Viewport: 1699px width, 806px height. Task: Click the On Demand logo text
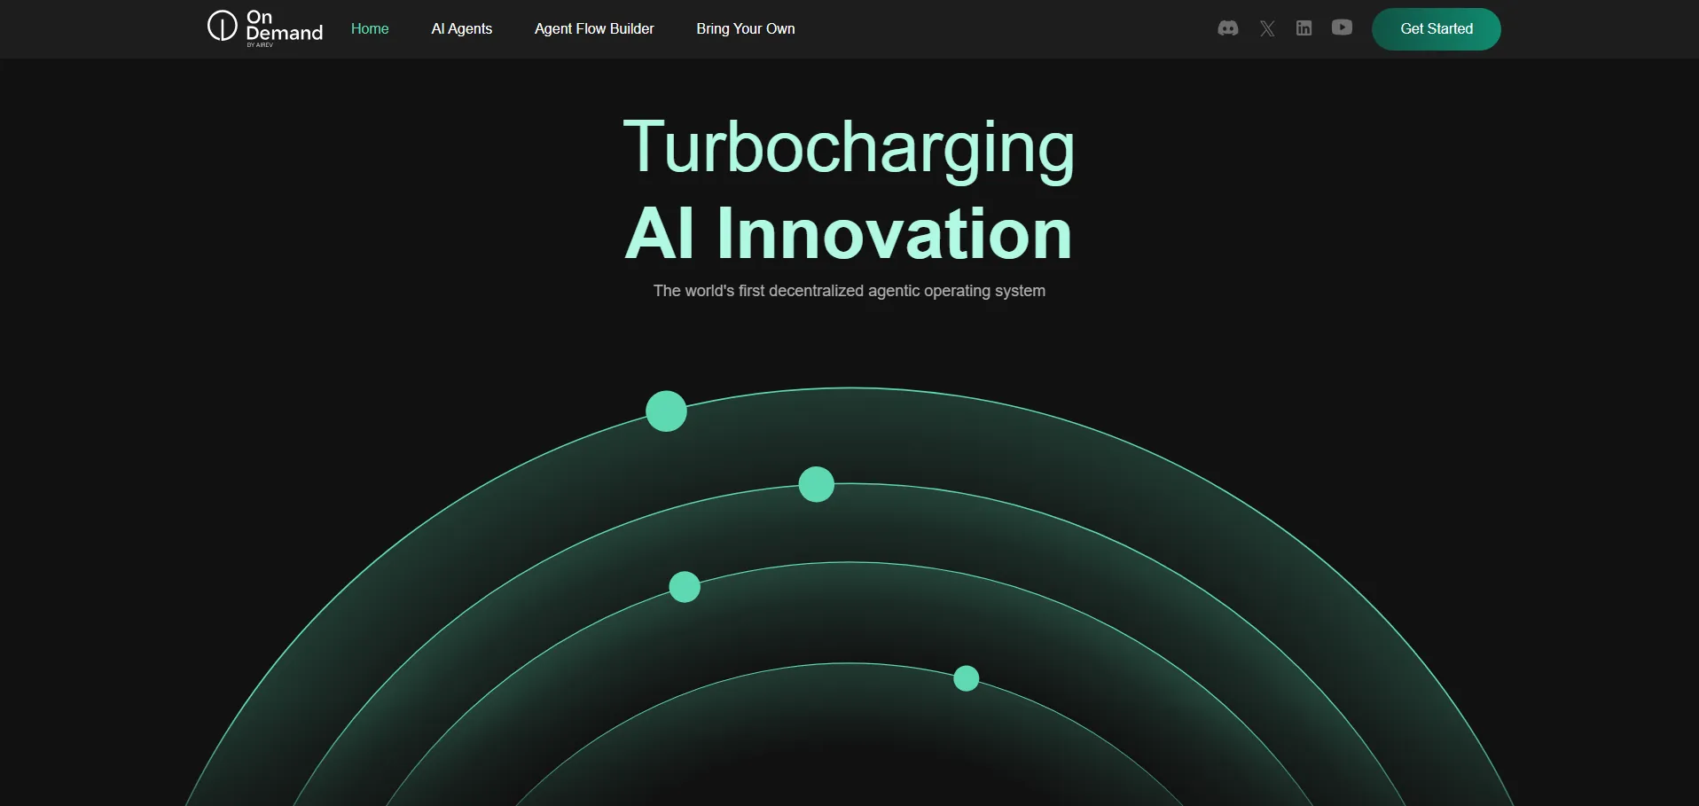(x=284, y=26)
